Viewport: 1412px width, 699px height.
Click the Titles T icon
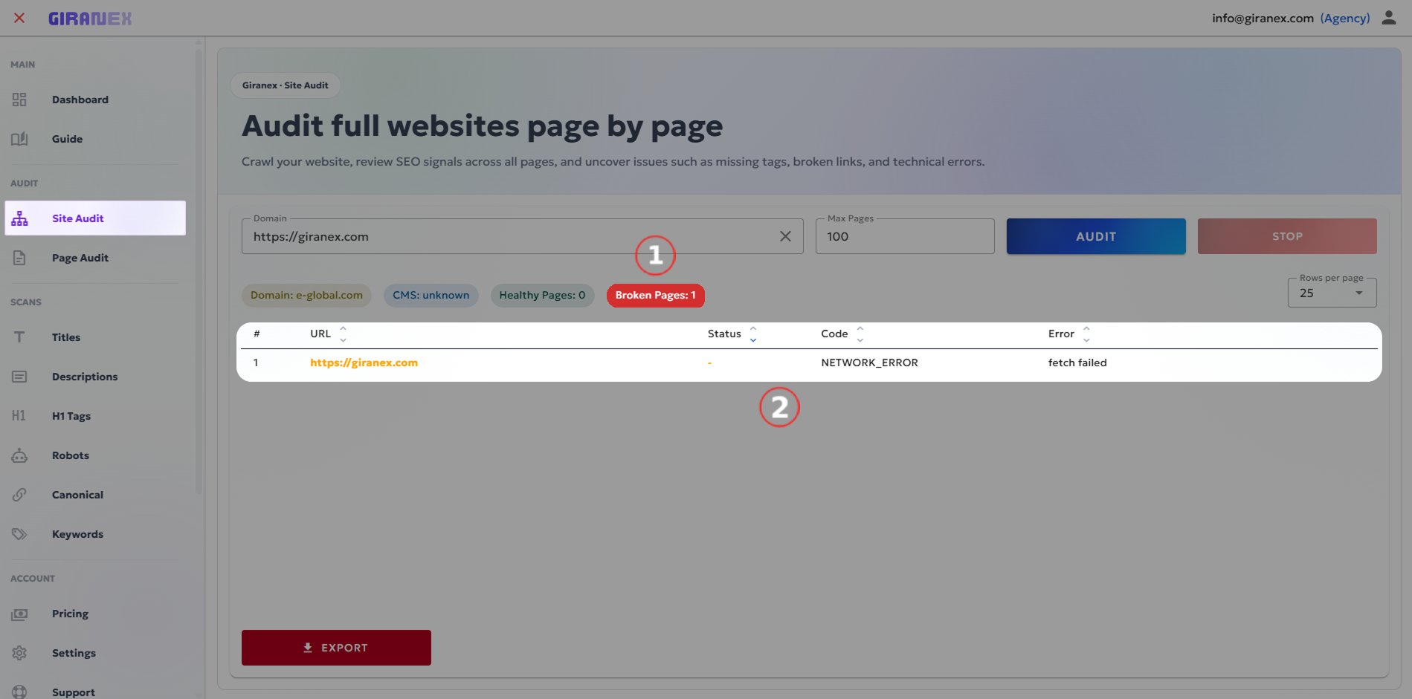[x=19, y=337]
